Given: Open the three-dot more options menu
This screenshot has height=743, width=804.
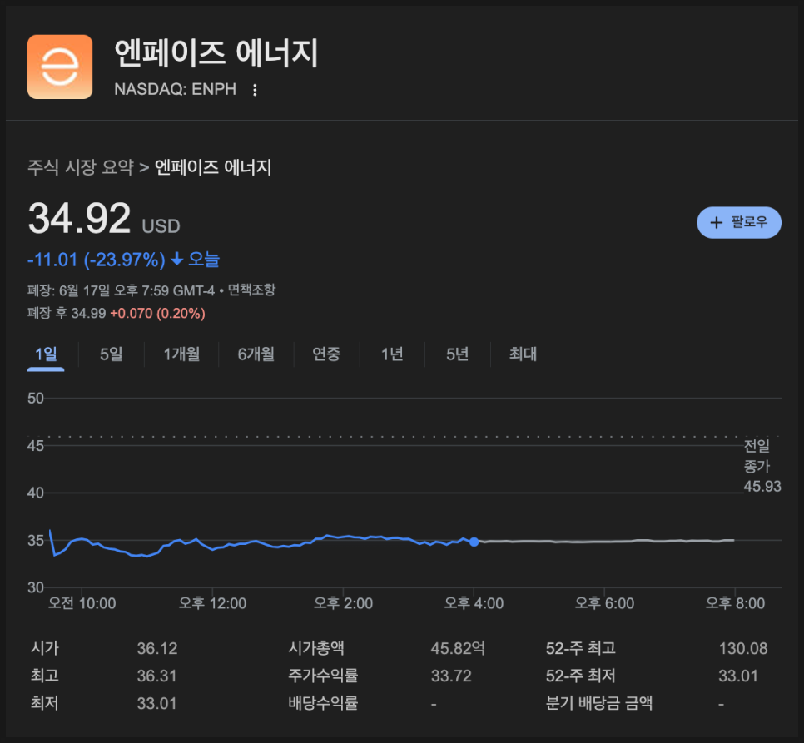Looking at the screenshot, I should point(255,90).
